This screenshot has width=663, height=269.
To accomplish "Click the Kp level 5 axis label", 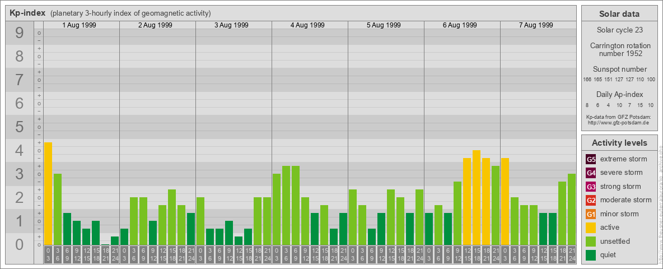I will (x=20, y=127).
